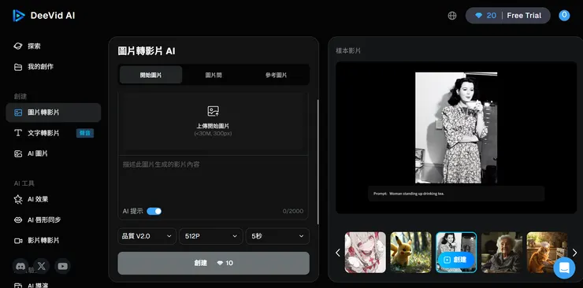Open the chat support bubble

564,268
